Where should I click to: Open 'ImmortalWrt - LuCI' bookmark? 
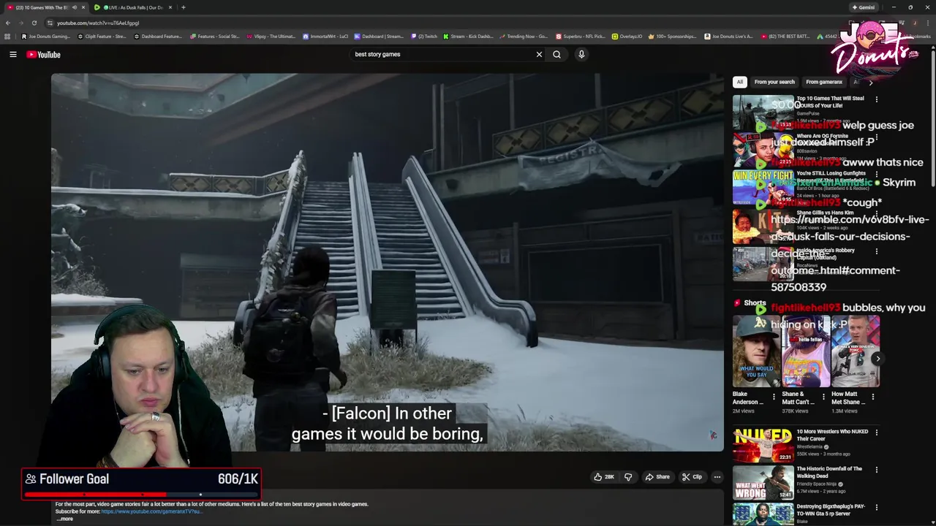point(325,36)
